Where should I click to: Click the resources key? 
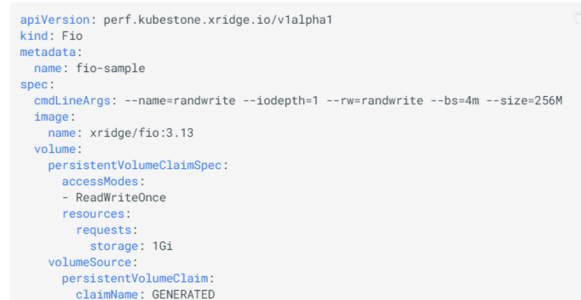pos(93,214)
